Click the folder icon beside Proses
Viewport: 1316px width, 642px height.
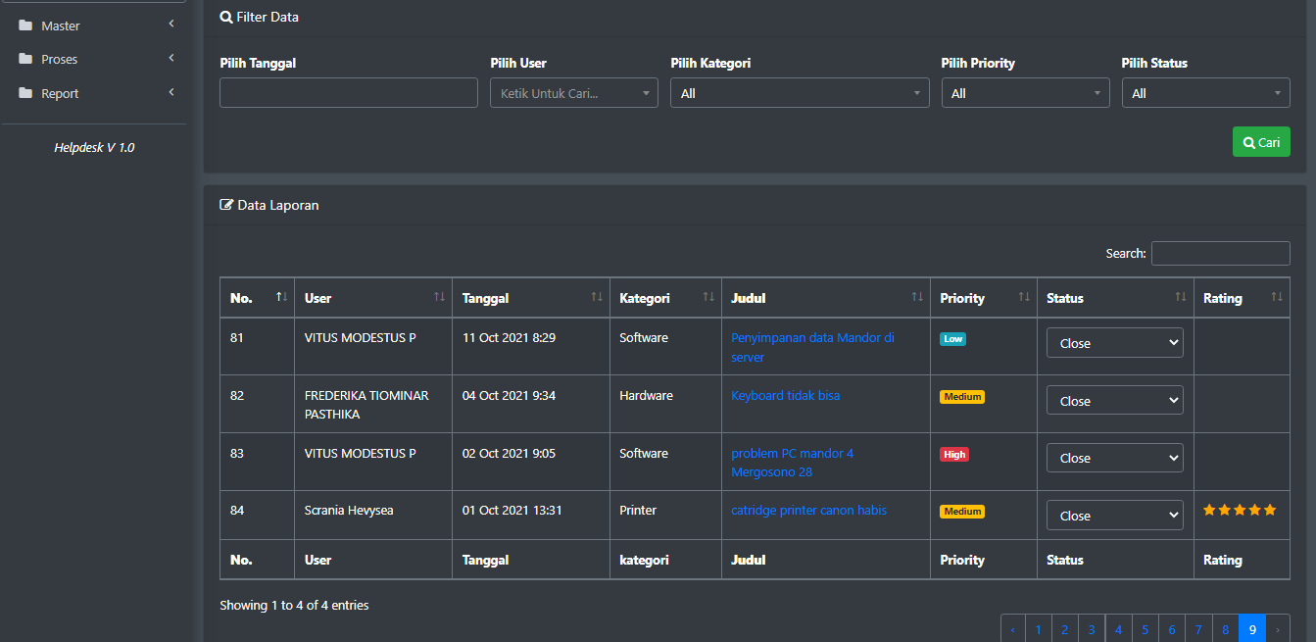pyautogui.click(x=25, y=60)
